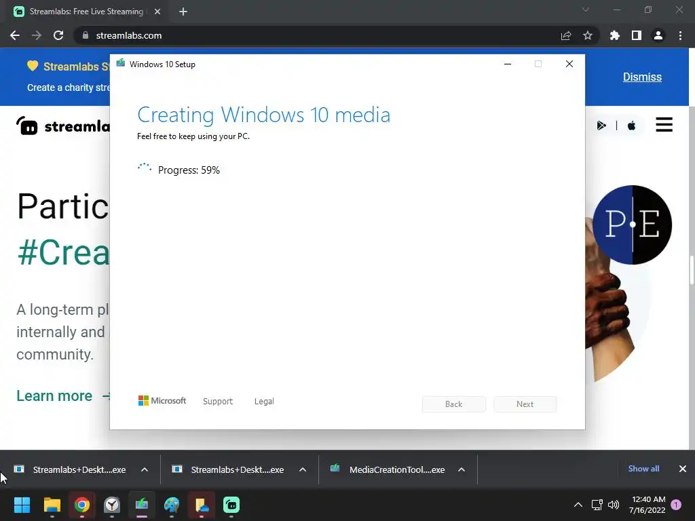Open Chrome three-dot menu
695x521 pixels.
click(680, 35)
